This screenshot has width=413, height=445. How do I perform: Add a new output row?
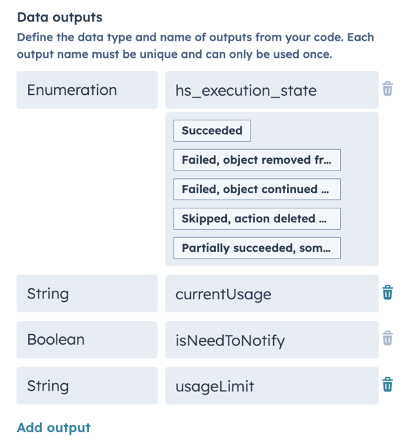point(54,428)
